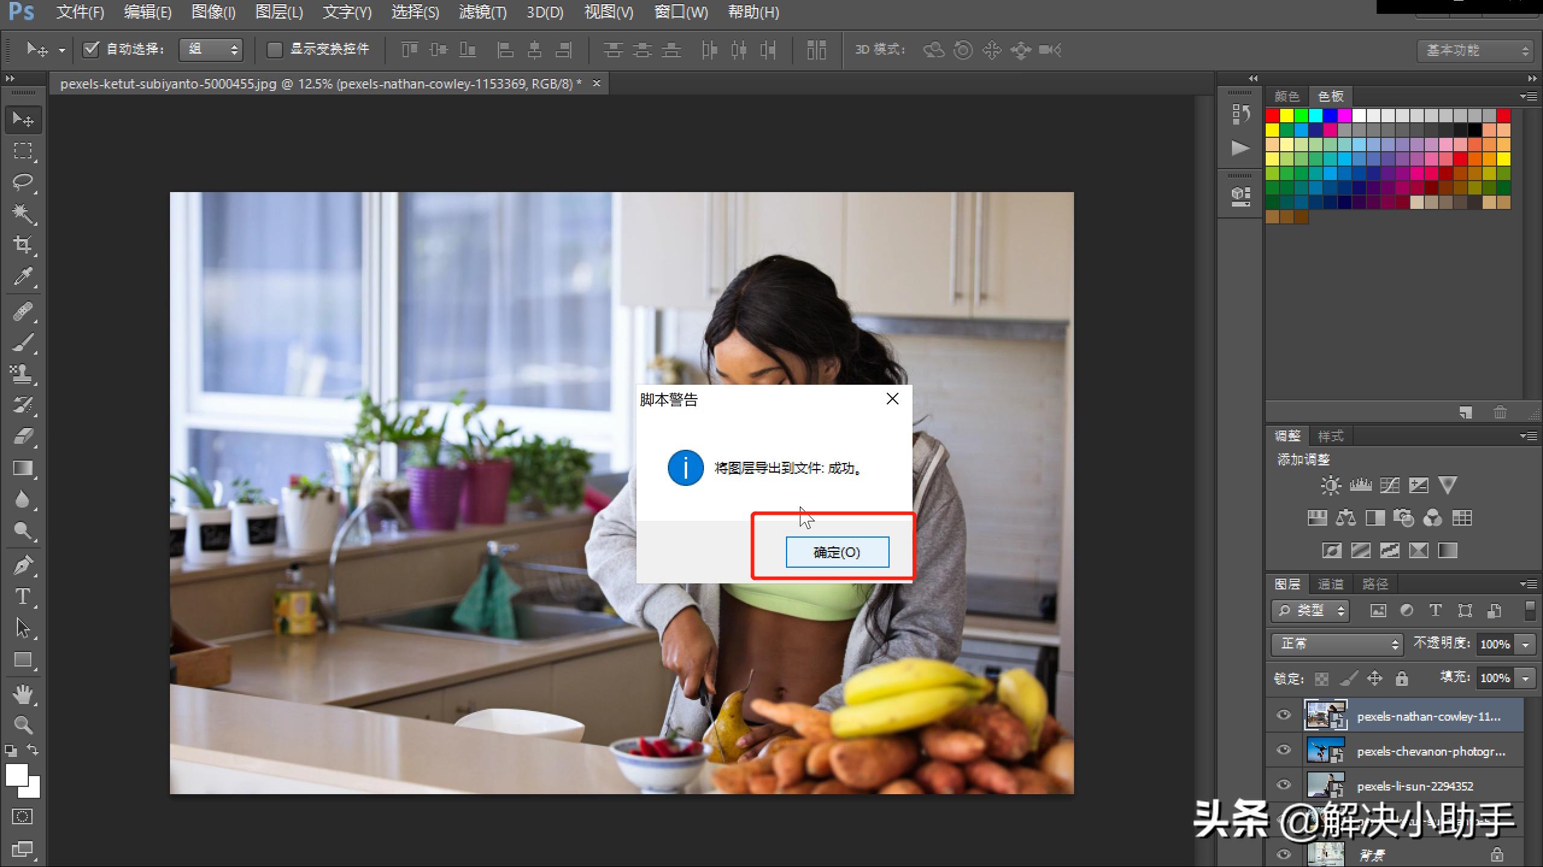
Task: Expand the opacity 100% dropdown arrow
Action: [1526, 644]
